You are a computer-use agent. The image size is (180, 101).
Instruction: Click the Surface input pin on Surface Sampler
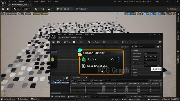point(84,59)
